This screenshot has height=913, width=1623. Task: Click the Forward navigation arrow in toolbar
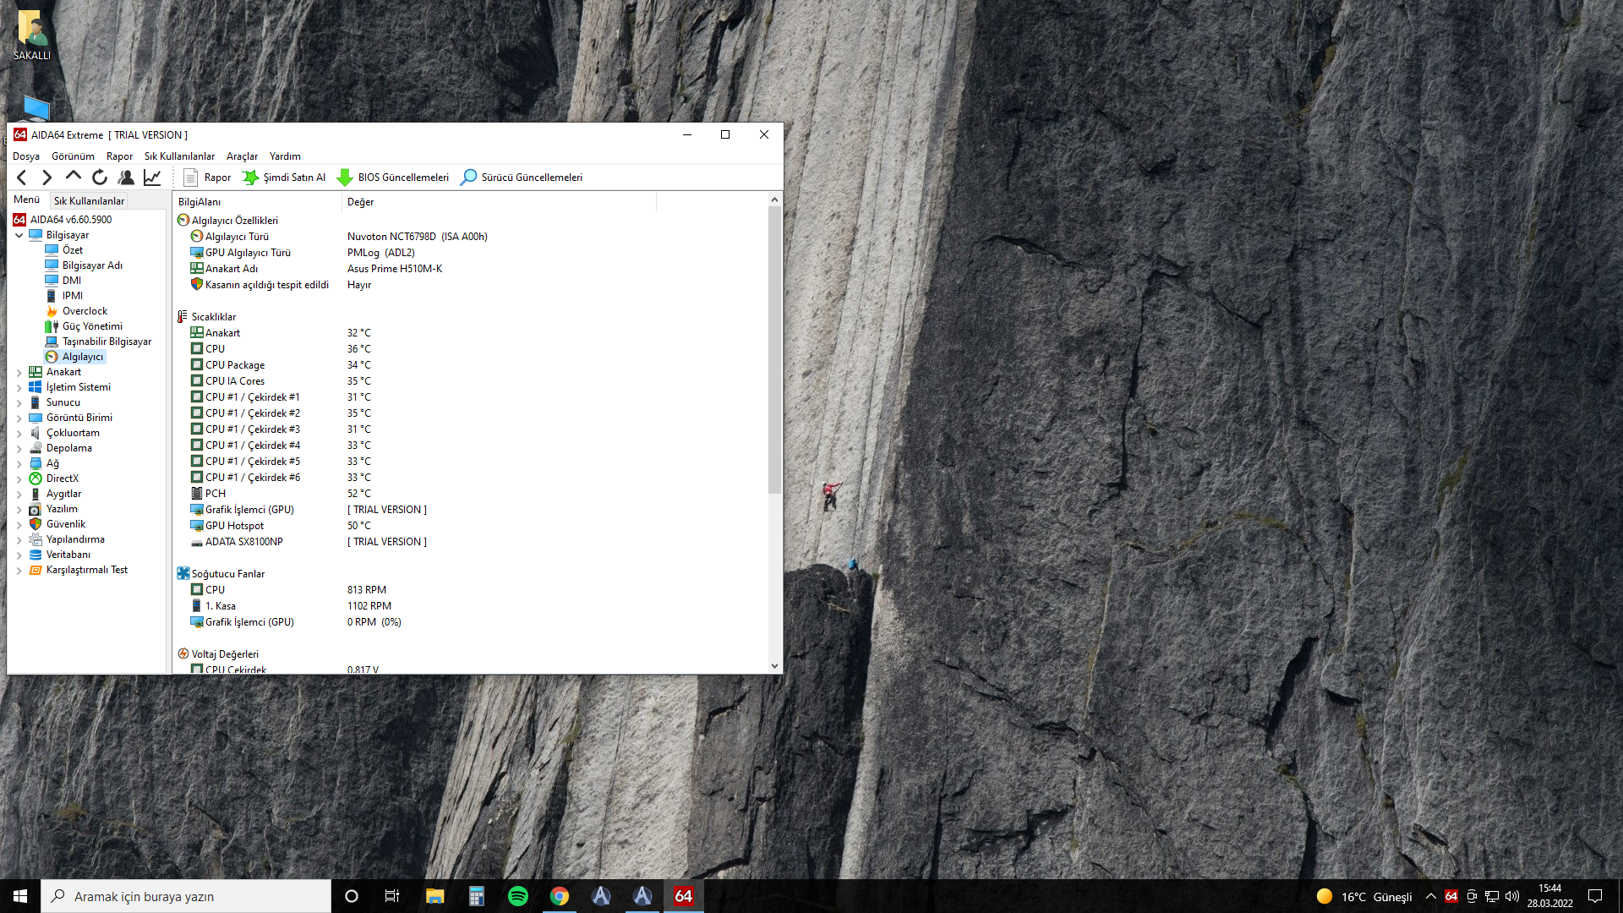pyautogui.click(x=47, y=178)
